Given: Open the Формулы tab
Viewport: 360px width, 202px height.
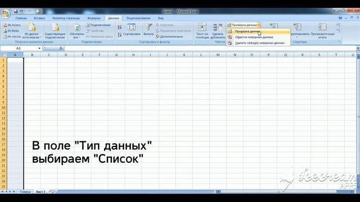Looking at the screenshot, I should (94, 18).
